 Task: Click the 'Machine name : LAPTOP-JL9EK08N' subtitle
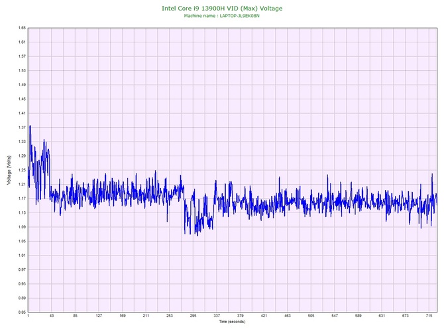(222, 16)
